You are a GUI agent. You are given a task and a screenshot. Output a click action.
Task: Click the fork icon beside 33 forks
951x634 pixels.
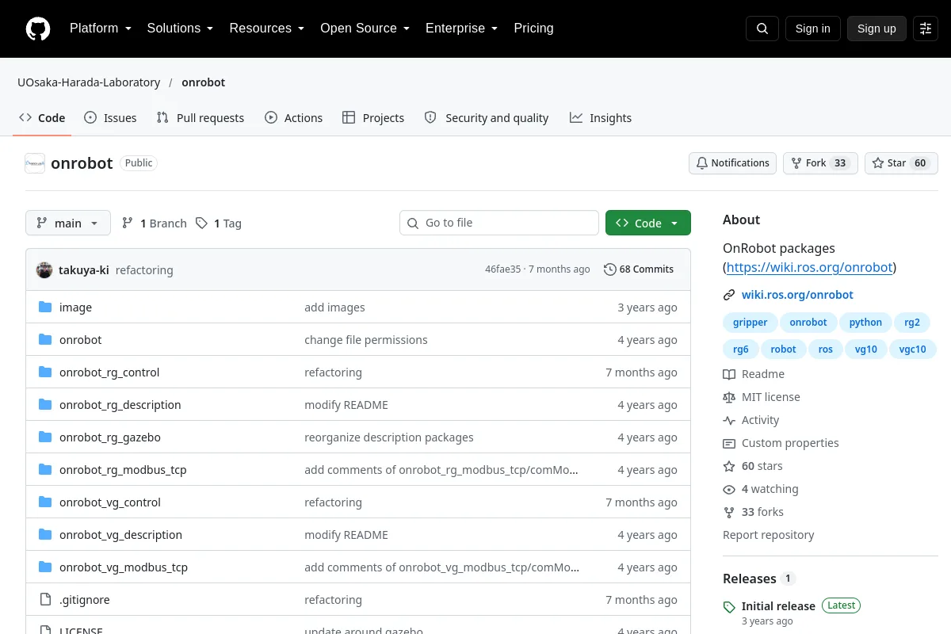pos(729,512)
